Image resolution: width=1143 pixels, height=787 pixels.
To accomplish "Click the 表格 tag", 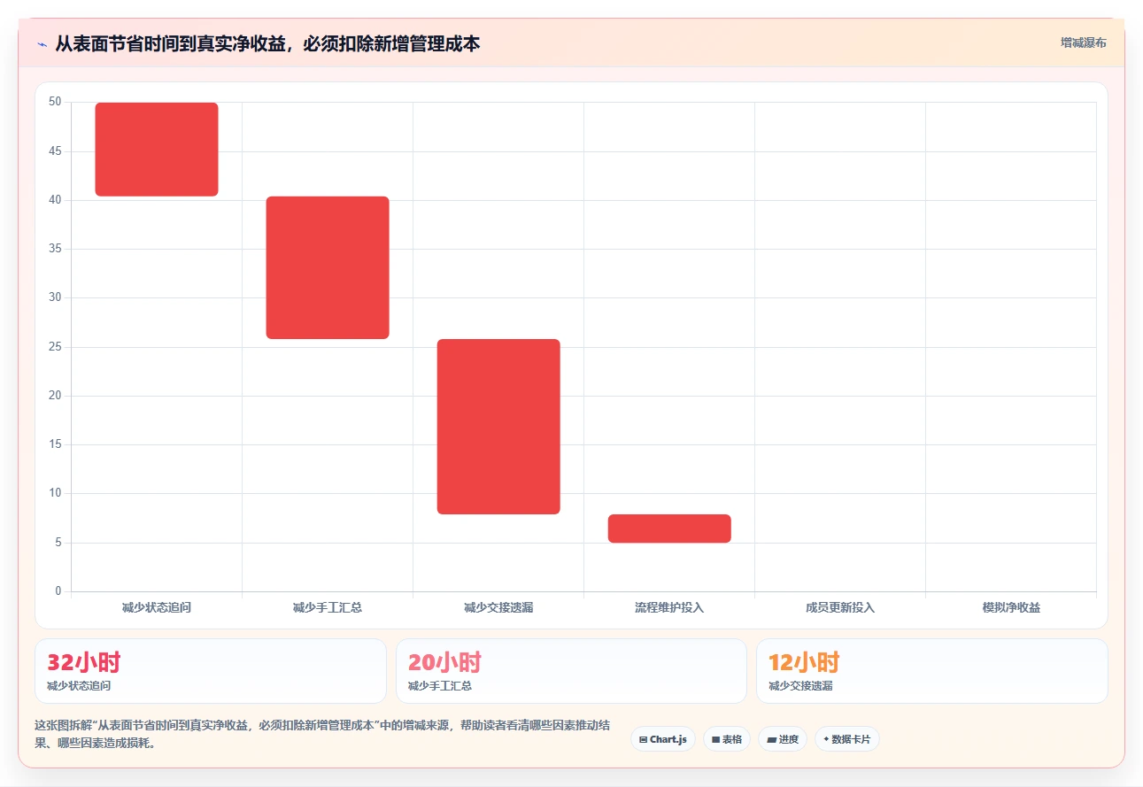I will pos(727,739).
